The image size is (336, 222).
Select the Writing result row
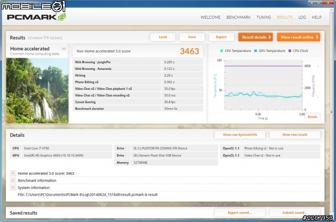click(x=138, y=75)
